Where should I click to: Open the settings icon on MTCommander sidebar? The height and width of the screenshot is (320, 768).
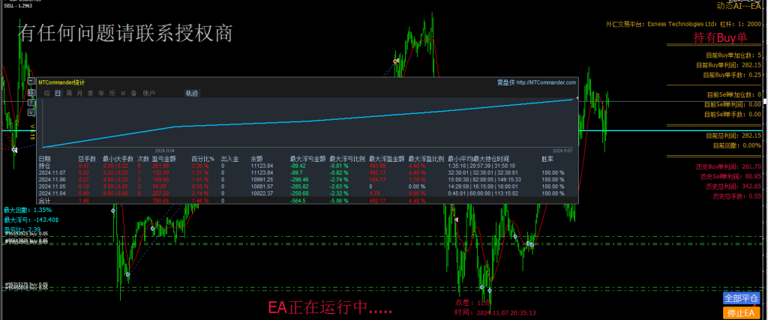[x=32, y=92]
